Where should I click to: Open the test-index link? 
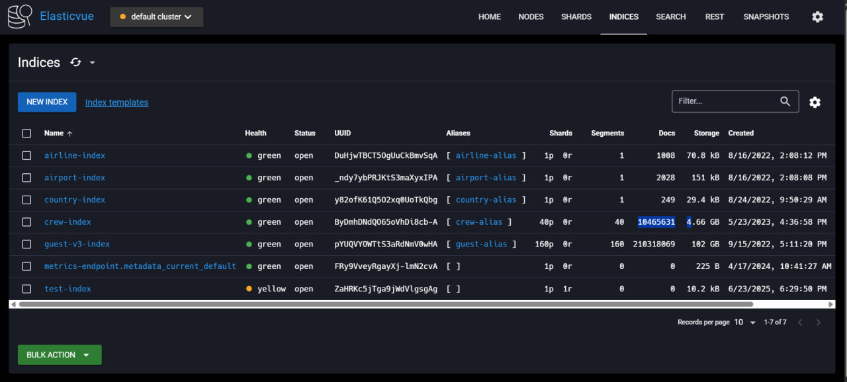[x=67, y=289]
